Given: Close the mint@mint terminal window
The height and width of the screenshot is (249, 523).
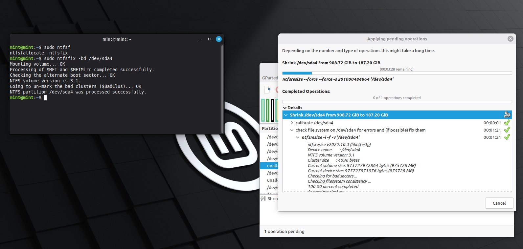Looking at the screenshot, I should click(x=219, y=39).
